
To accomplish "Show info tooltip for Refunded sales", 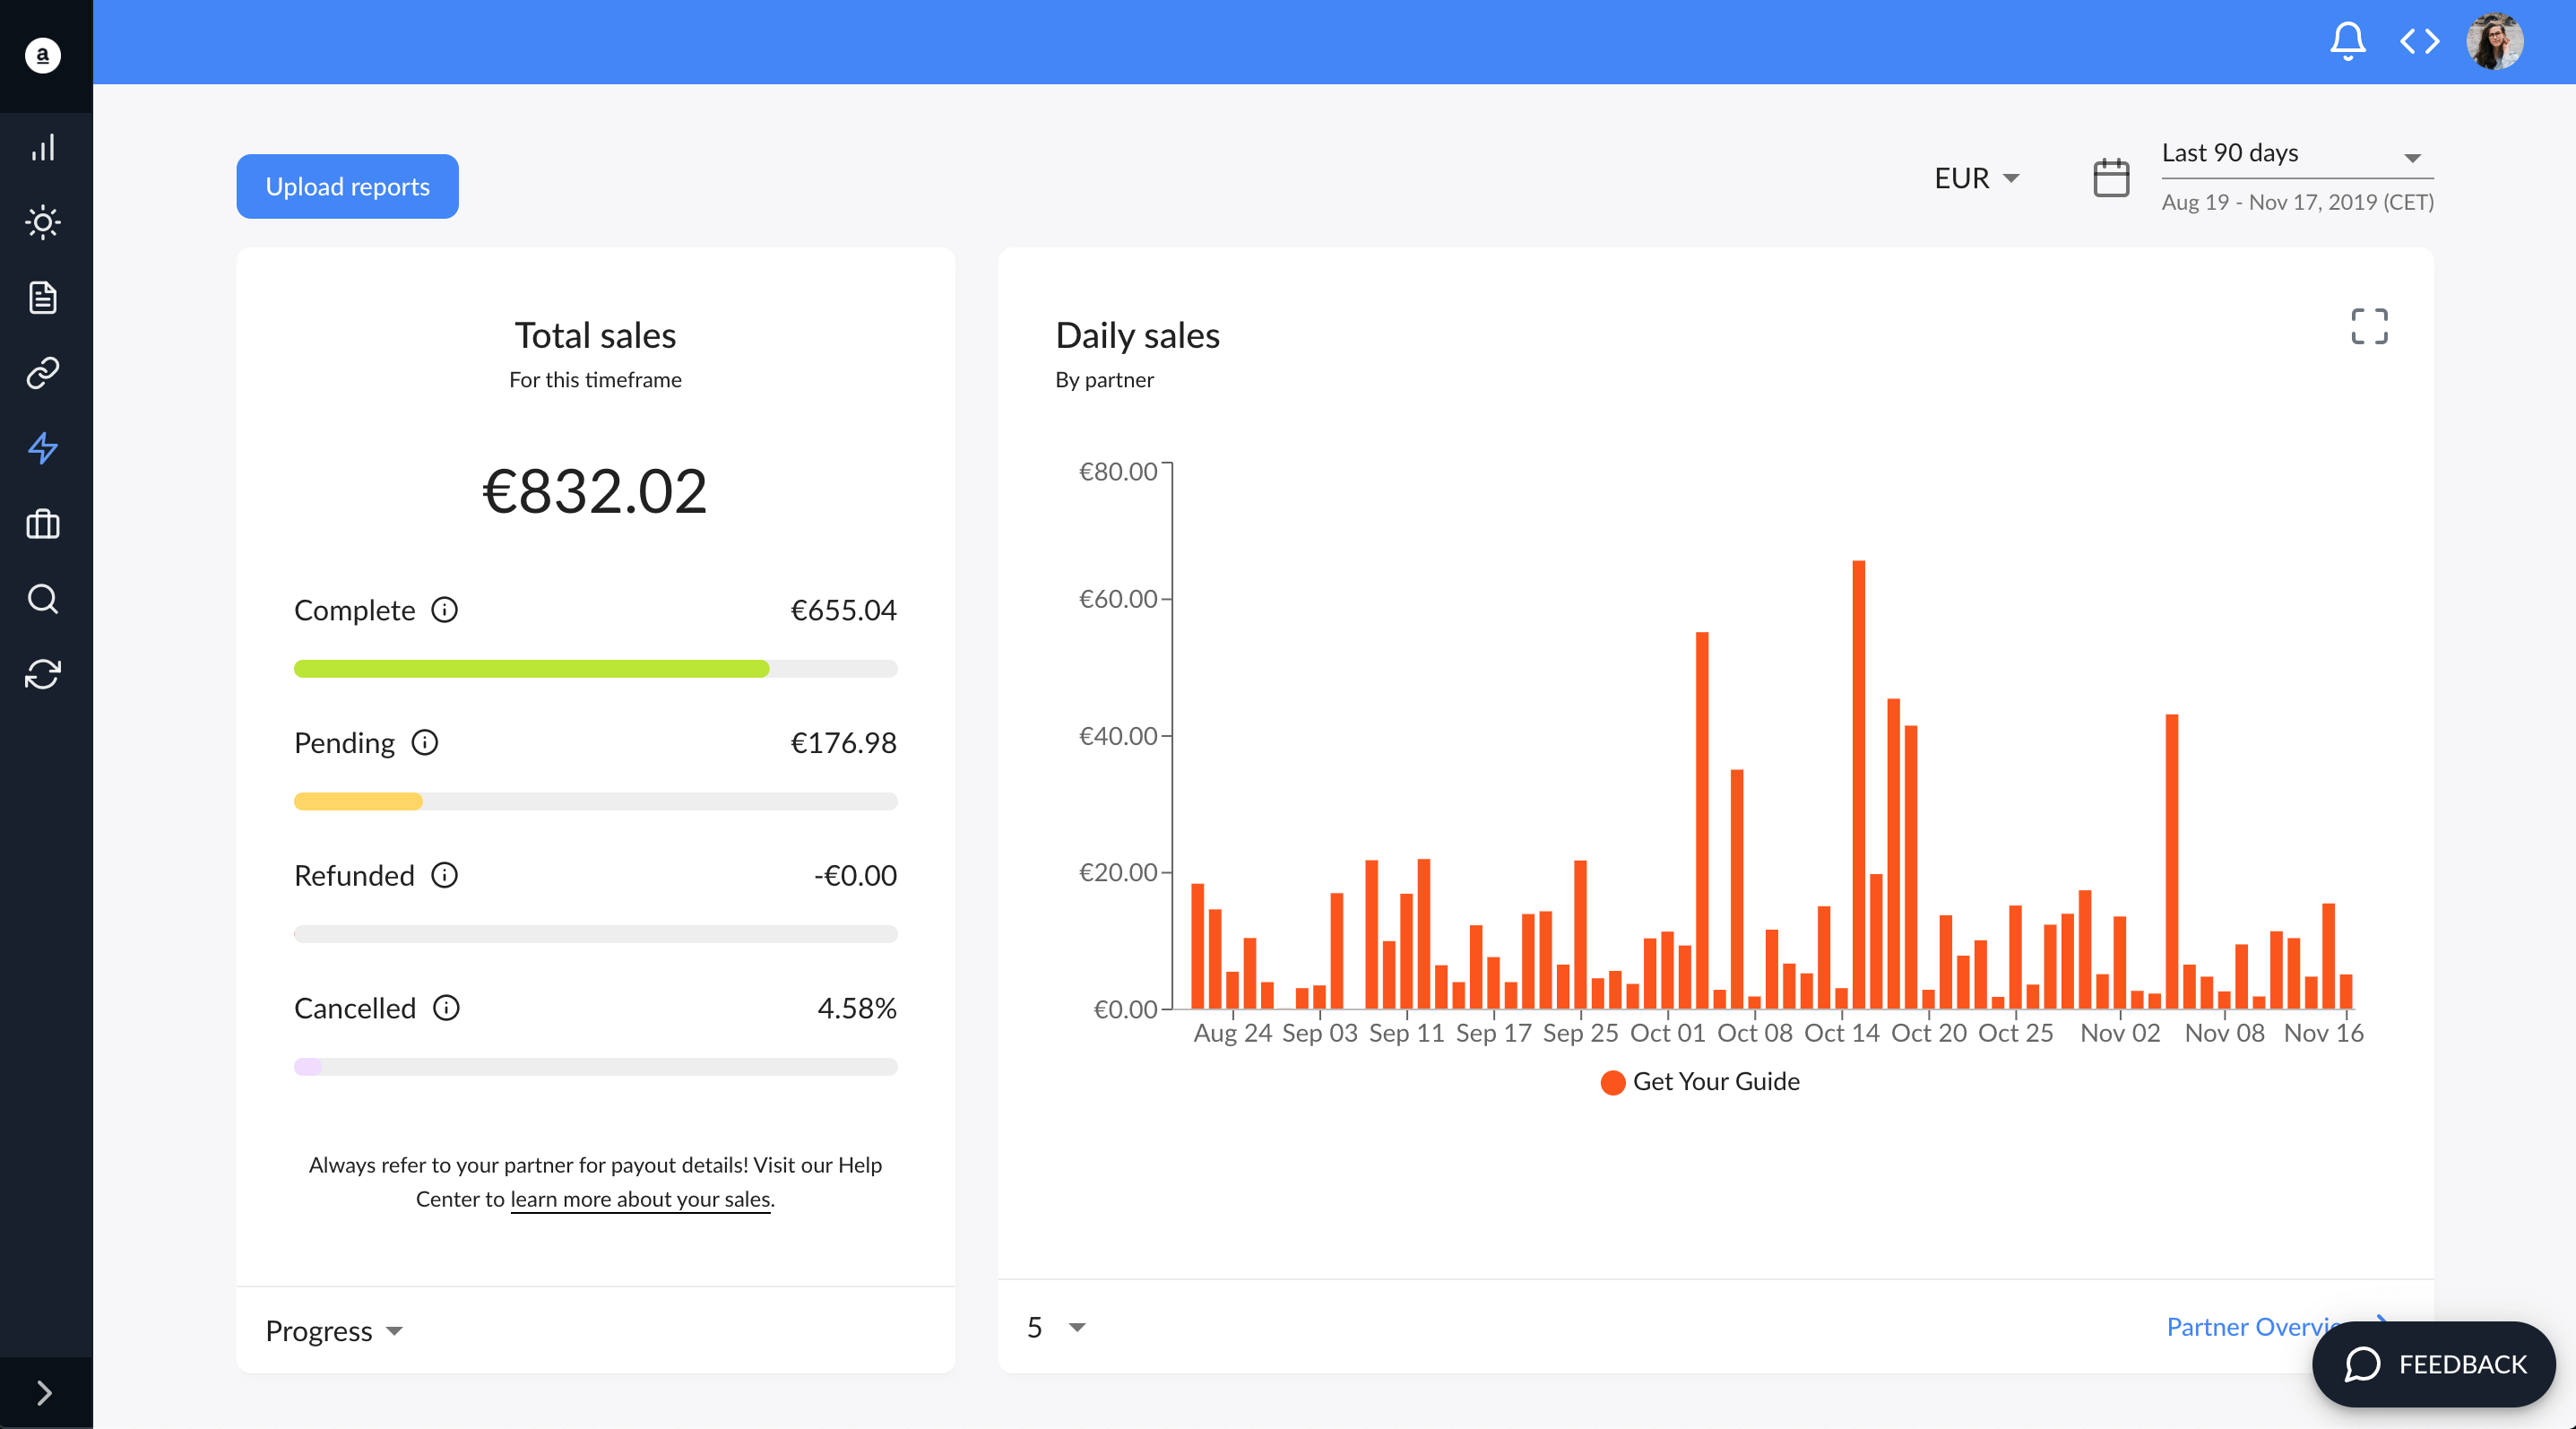I will pyautogui.click(x=444, y=875).
